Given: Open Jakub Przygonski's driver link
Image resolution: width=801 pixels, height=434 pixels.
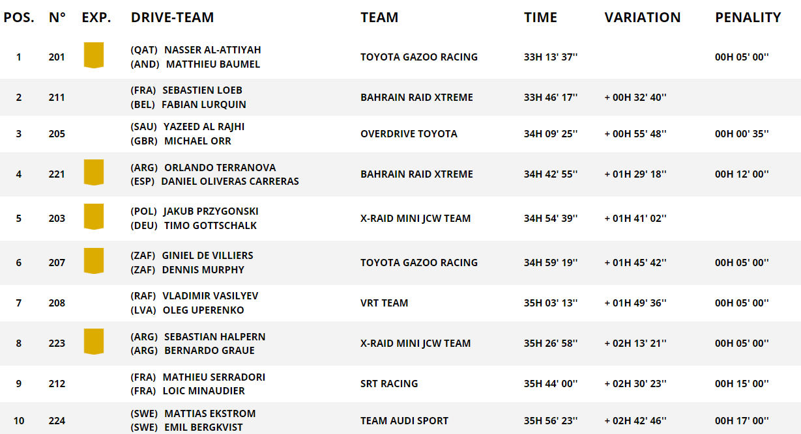Looking at the screenshot, I should [211, 211].
